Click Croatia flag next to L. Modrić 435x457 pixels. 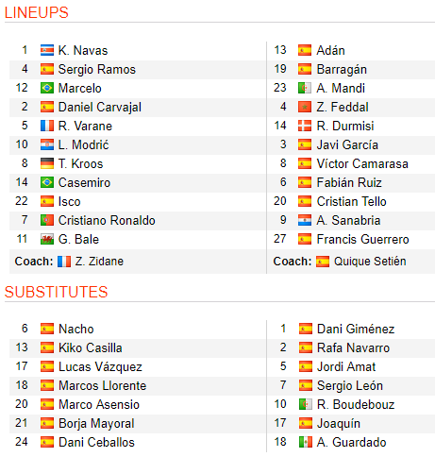pos(47,144)
